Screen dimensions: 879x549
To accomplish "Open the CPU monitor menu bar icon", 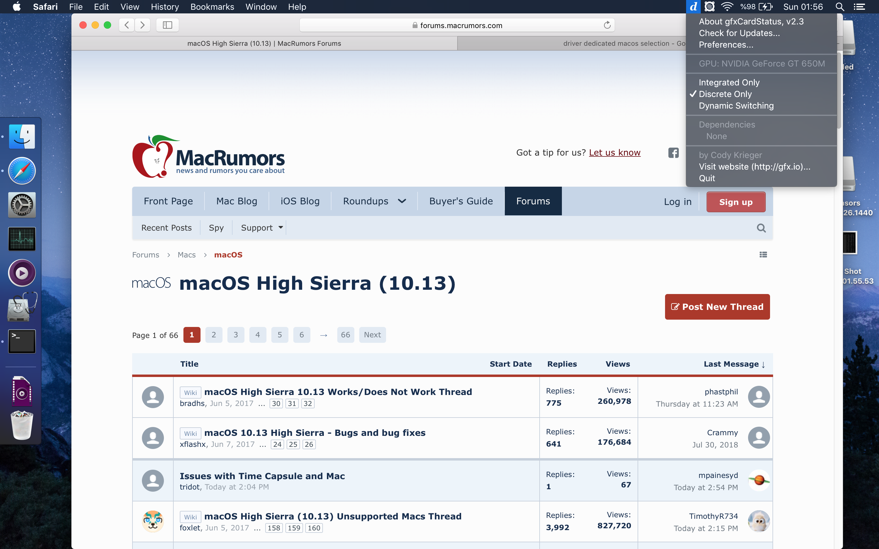I will (709, 6).
